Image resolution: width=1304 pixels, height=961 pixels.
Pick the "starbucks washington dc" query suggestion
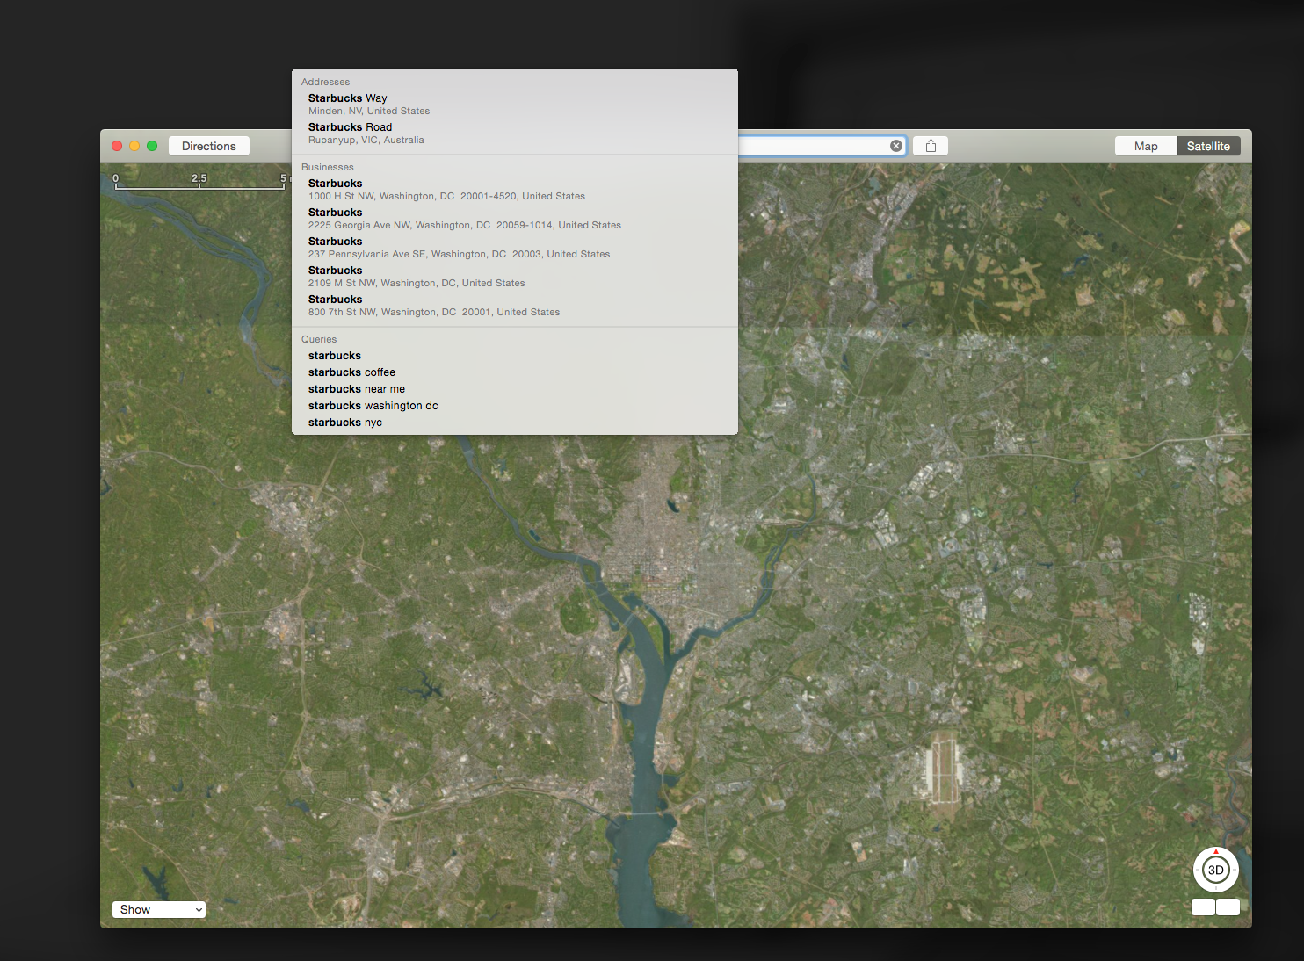(515, 406)
